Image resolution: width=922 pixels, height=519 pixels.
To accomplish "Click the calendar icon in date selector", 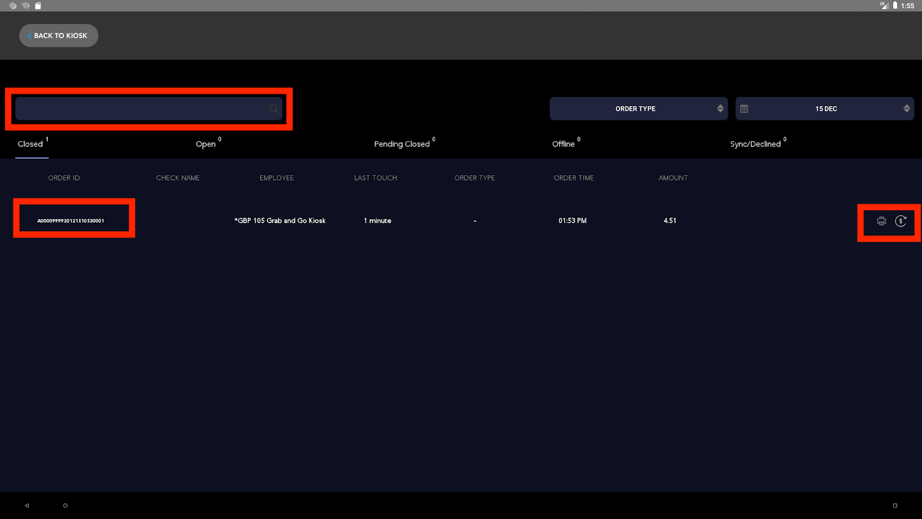I will click(744, 108).
